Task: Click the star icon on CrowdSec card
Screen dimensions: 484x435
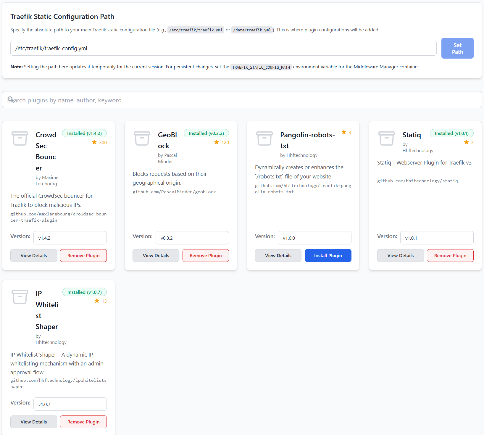Action: [x=94, y=142]
